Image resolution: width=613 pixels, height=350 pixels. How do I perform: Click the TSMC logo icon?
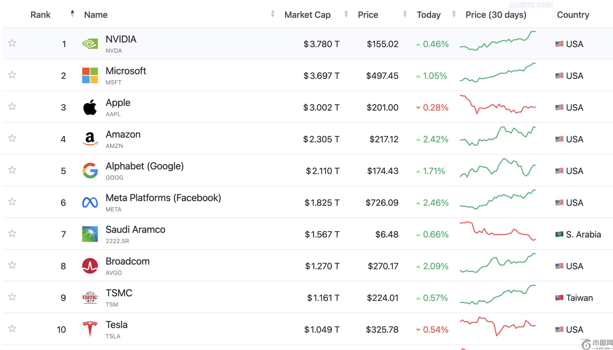tap(90, 297)
